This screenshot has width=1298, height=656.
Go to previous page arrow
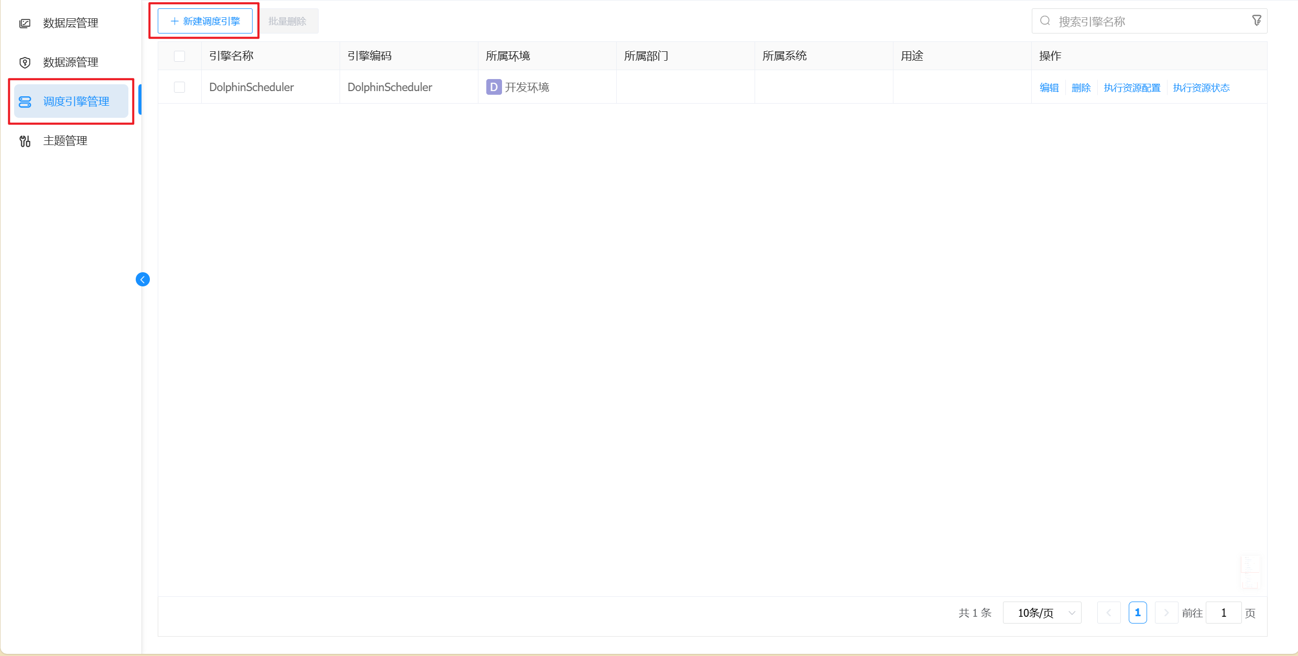1109,613
